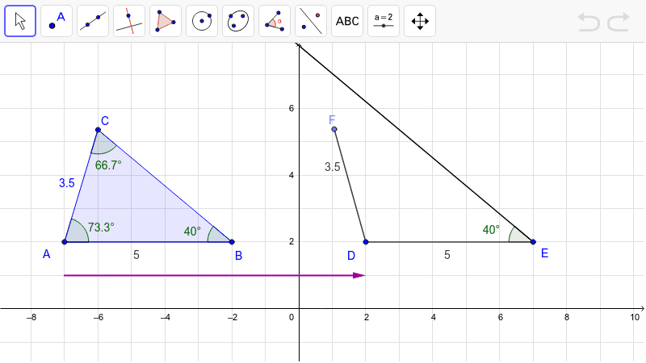Image resolution: width=646 pixels, height=363 pixels.
Task: Click segment DE between D and E
Action: coord(449,242)
